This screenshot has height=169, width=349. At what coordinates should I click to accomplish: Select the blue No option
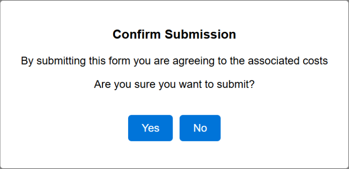tap(200, 128)
